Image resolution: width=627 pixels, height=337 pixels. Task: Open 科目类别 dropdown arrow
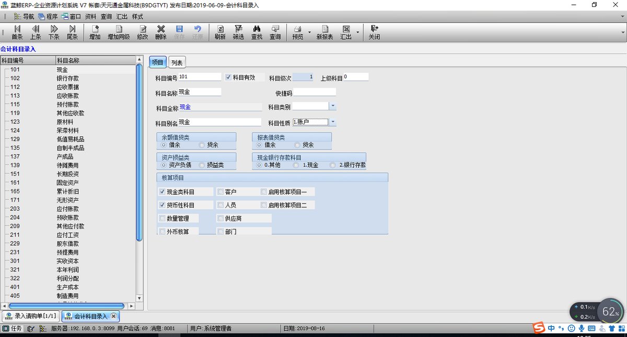click(333, 106)
